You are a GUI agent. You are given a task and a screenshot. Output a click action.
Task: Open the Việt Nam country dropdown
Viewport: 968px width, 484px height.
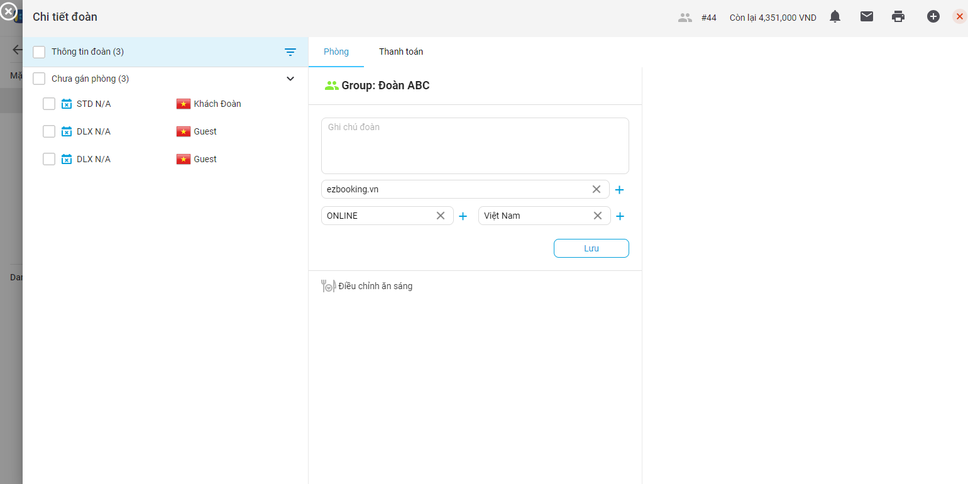pos(534,216)
